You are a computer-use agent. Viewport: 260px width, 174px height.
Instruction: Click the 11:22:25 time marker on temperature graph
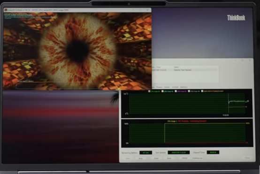coord(226,115)
